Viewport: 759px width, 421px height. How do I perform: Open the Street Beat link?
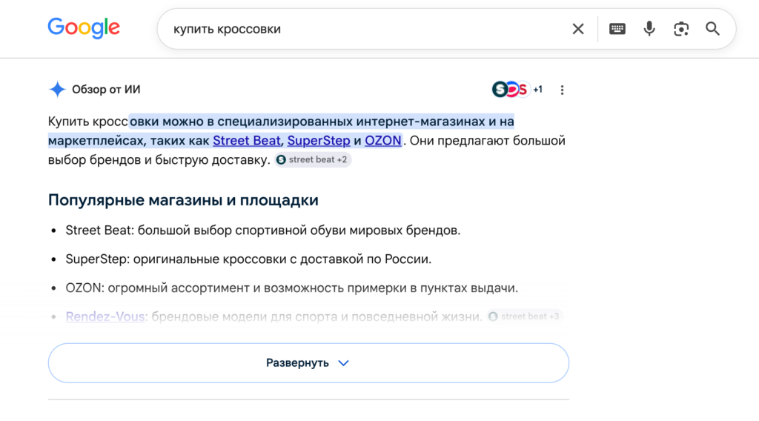(x=246, y=141)
